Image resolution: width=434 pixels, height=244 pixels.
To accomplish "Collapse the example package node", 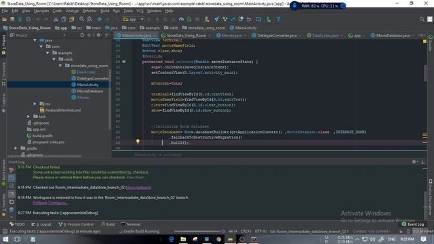I will pos(47,53).
